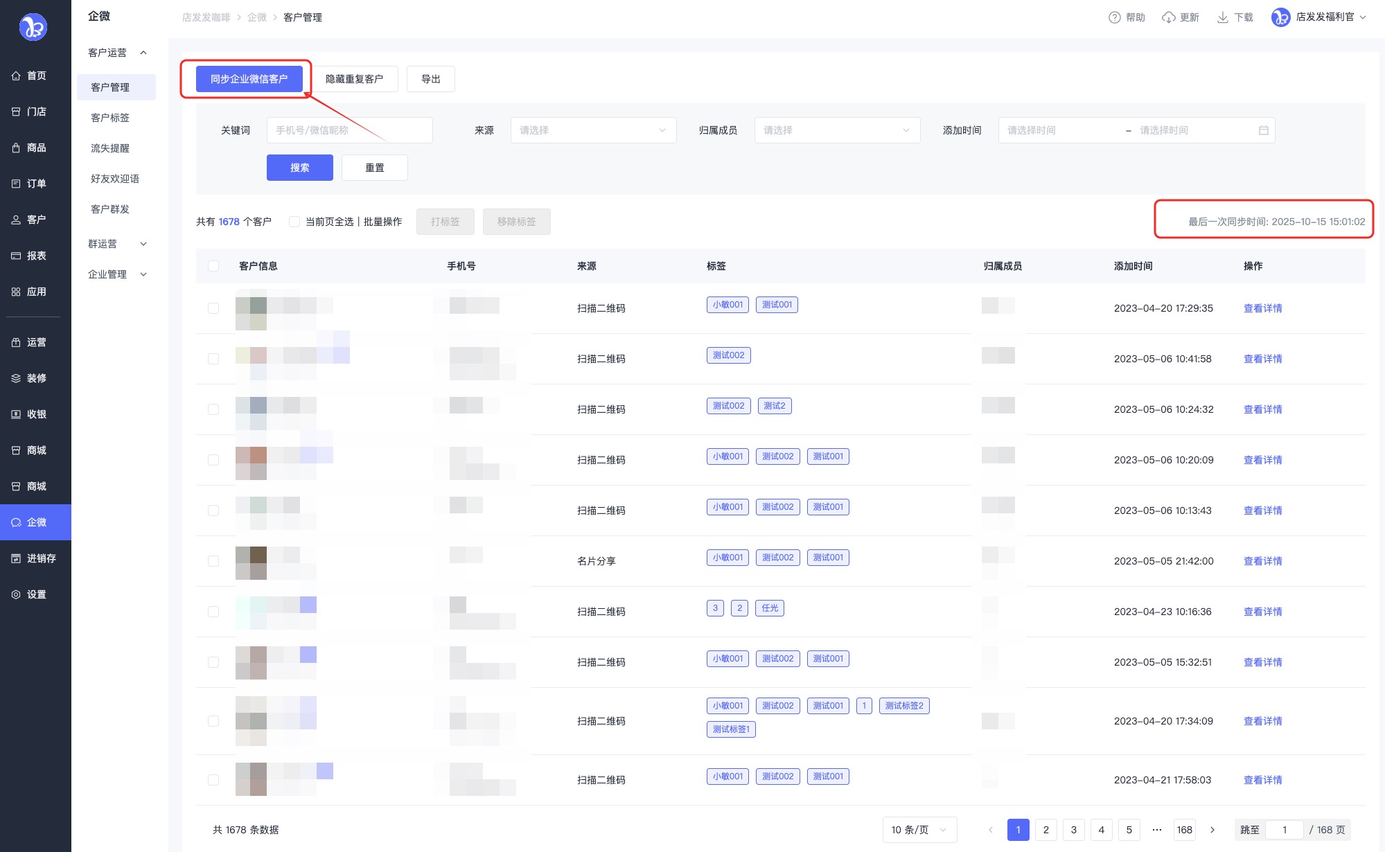This screenshot has width=1385, height=852.
Task: Open the 首页 home icon in sidebar
Action: tap(16, 76)
